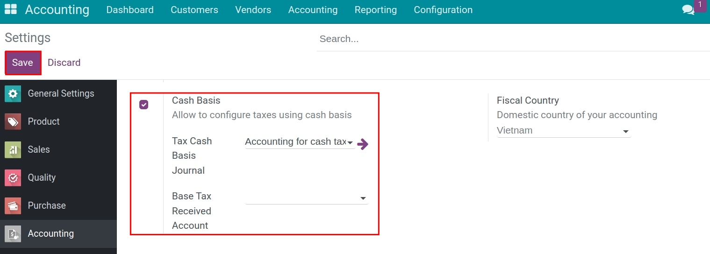Click the General Settings gear icon
Screen dimensions: 710x254
tap(13, 93)
